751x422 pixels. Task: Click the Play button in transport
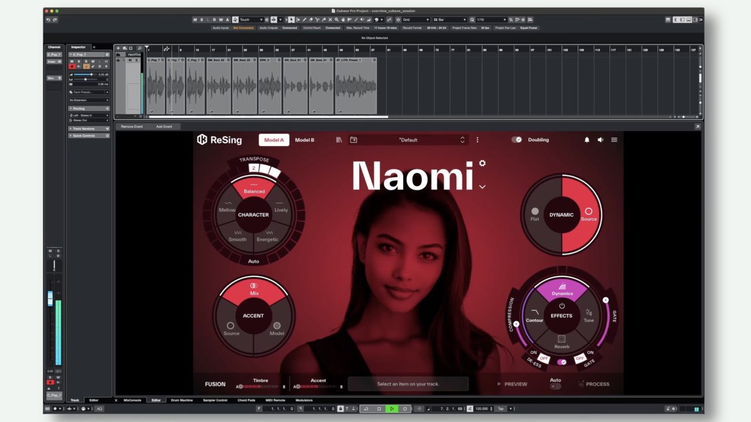(392, 409)
